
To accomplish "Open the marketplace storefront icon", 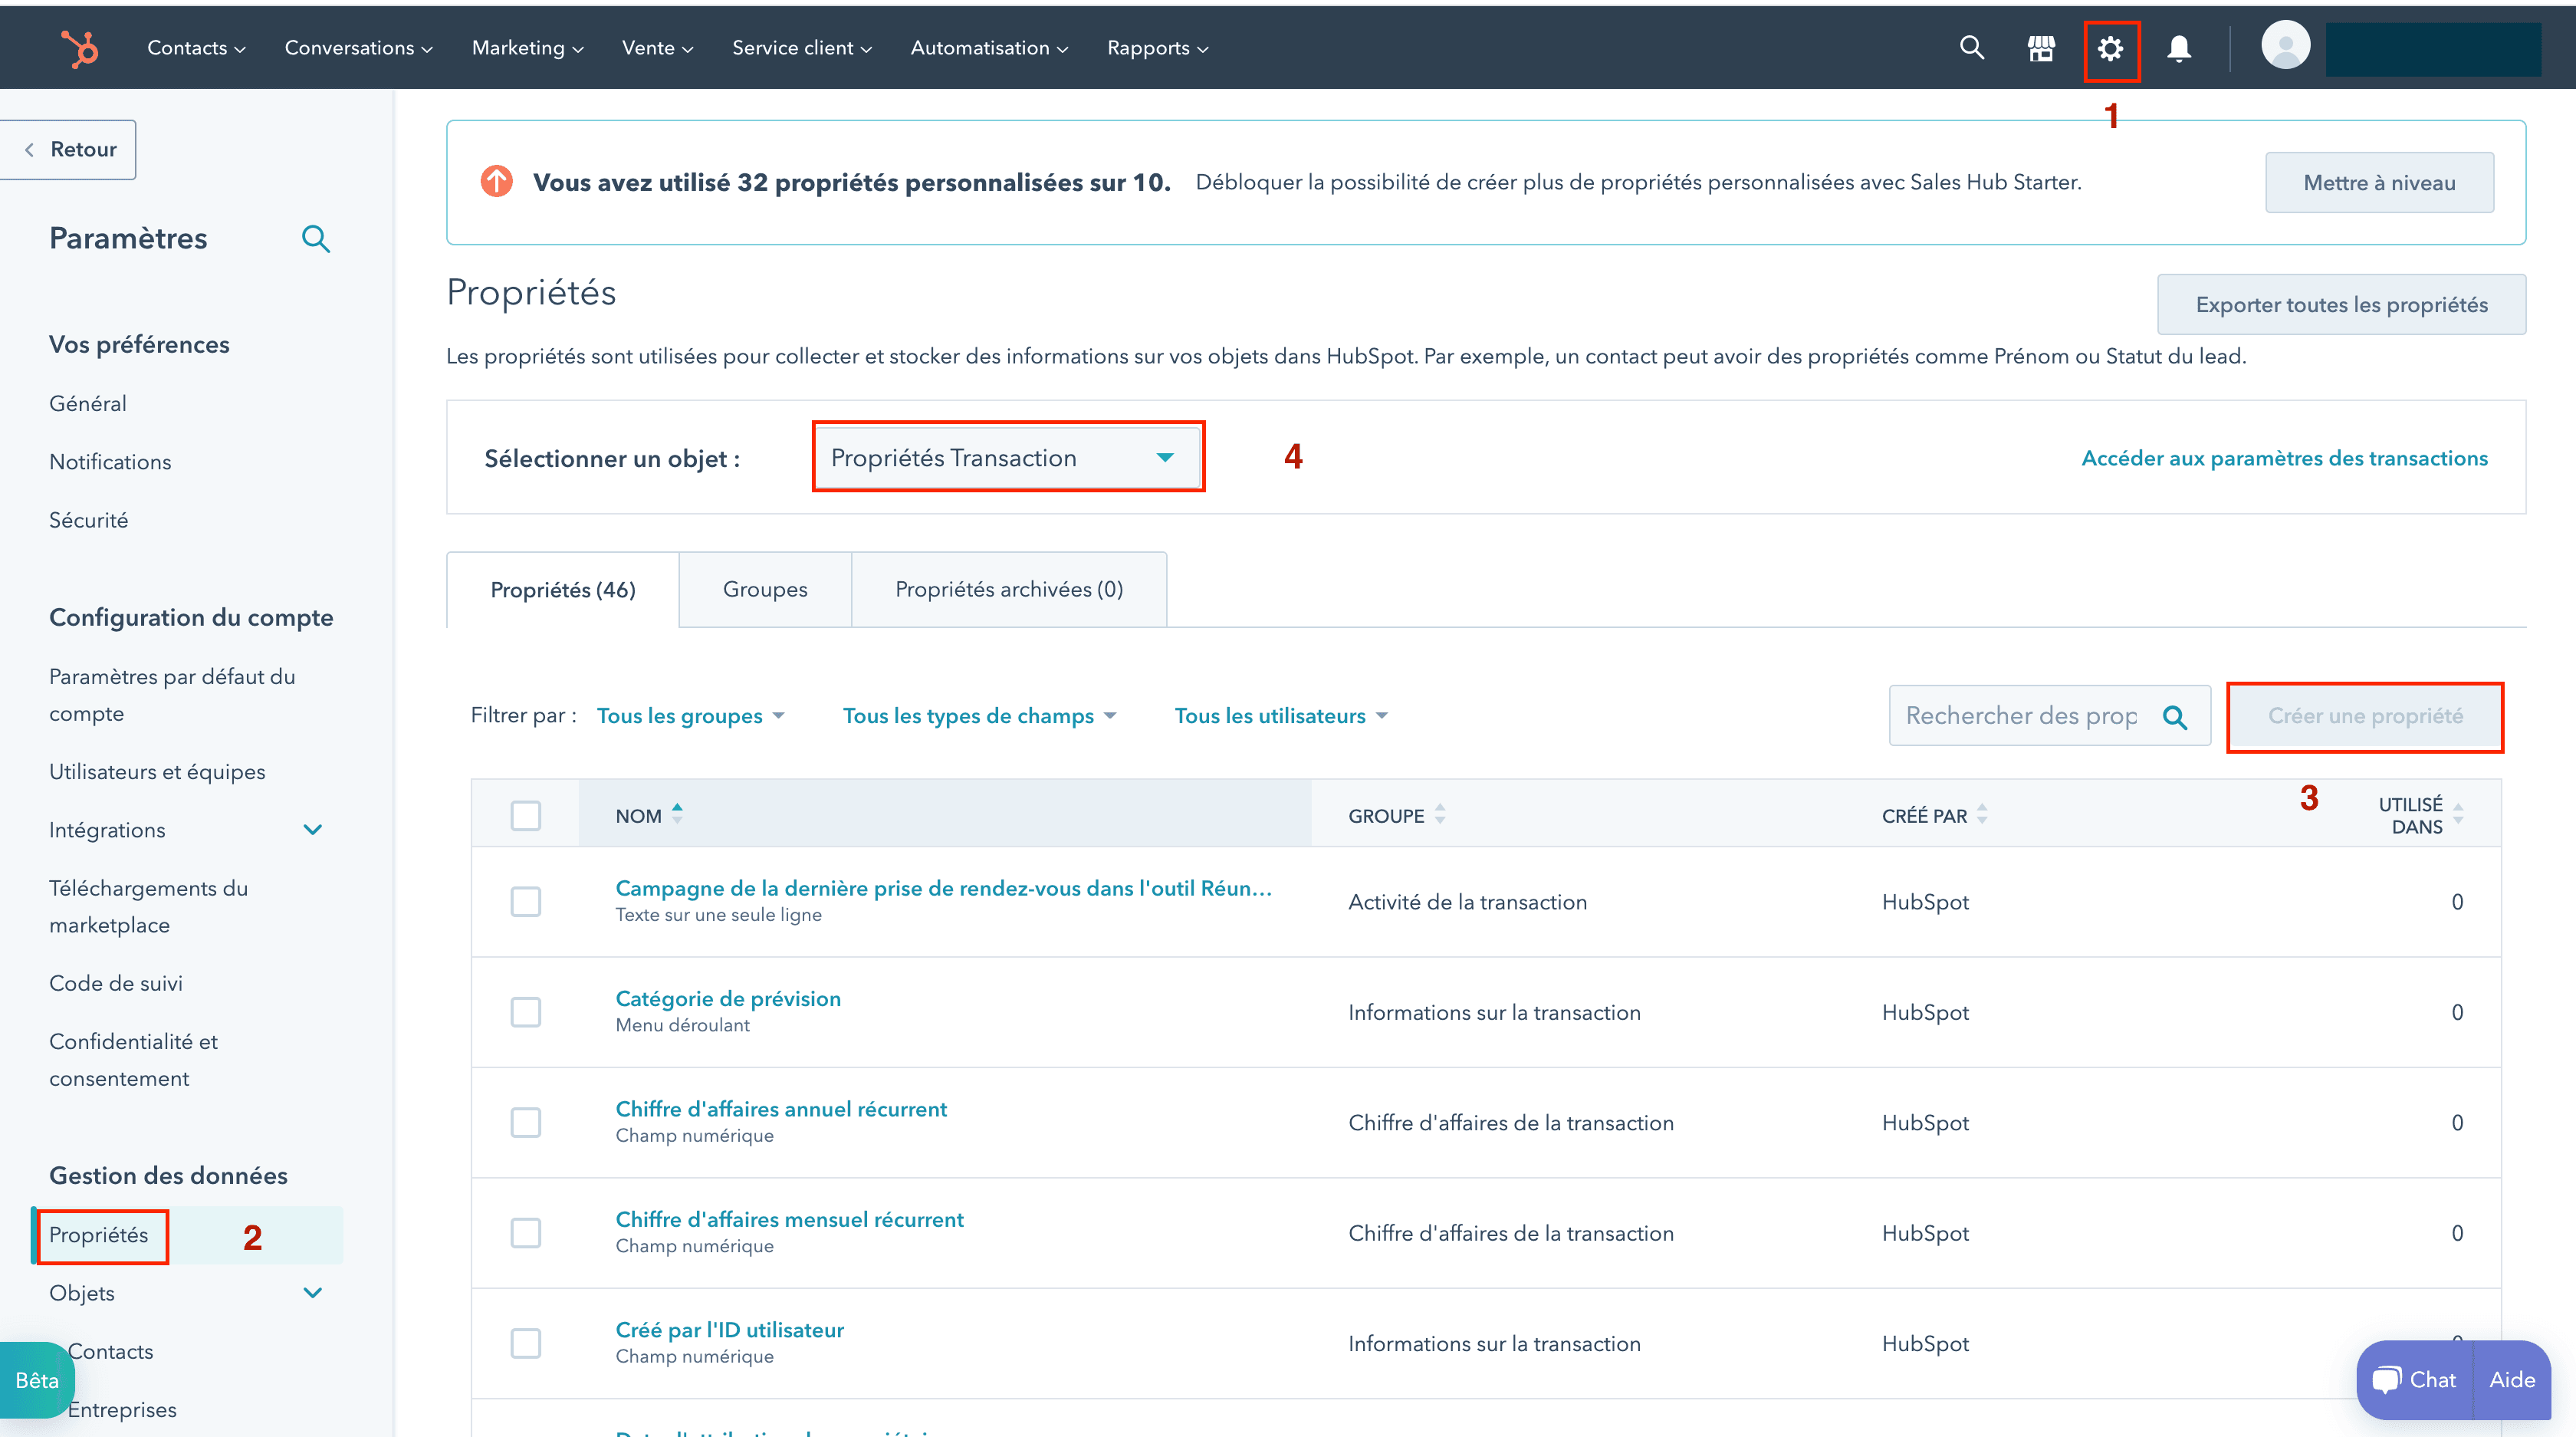I will click(x=2041, y=48).
